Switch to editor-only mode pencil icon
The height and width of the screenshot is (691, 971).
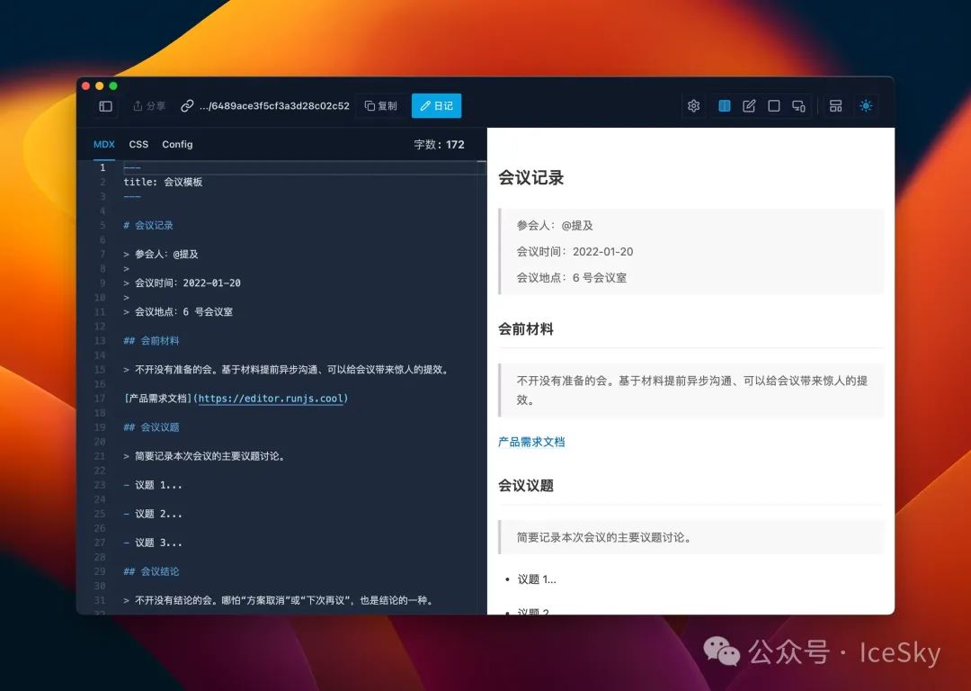(x=749, y=106)
